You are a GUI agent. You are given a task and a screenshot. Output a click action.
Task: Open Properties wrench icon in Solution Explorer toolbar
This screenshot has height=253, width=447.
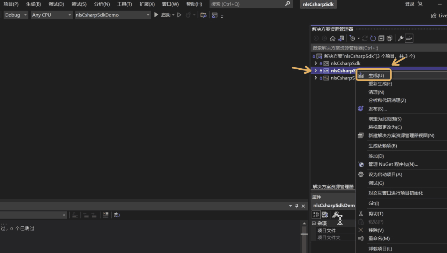(x=401, y=38)
